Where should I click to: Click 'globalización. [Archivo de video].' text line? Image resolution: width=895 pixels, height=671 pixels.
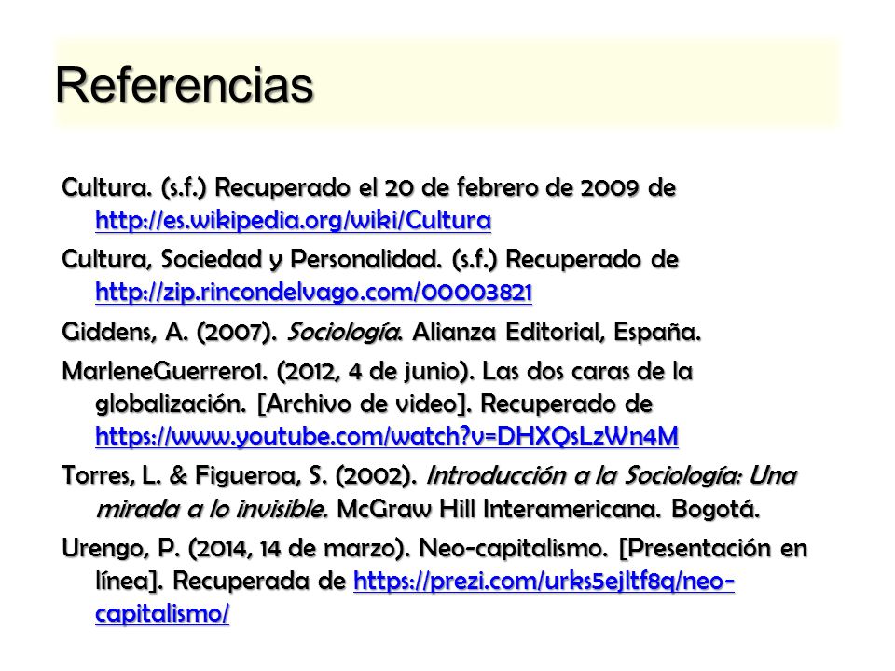[x=283, y=404]
